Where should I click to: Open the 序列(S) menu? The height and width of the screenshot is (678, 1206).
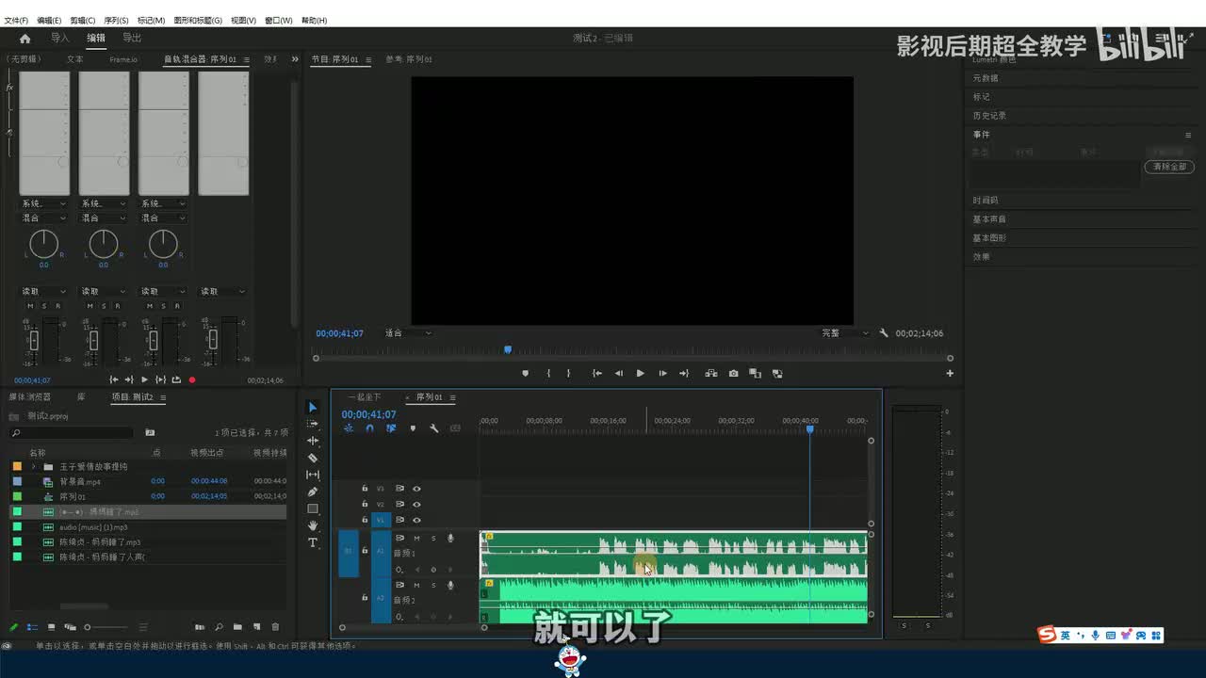[x=116, y=20]
